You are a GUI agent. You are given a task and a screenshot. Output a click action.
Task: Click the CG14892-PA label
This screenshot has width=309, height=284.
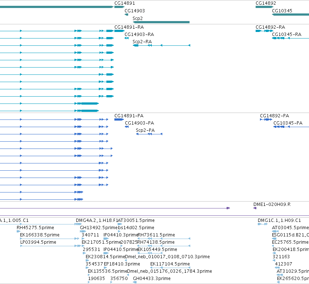[x=275, y=116]
